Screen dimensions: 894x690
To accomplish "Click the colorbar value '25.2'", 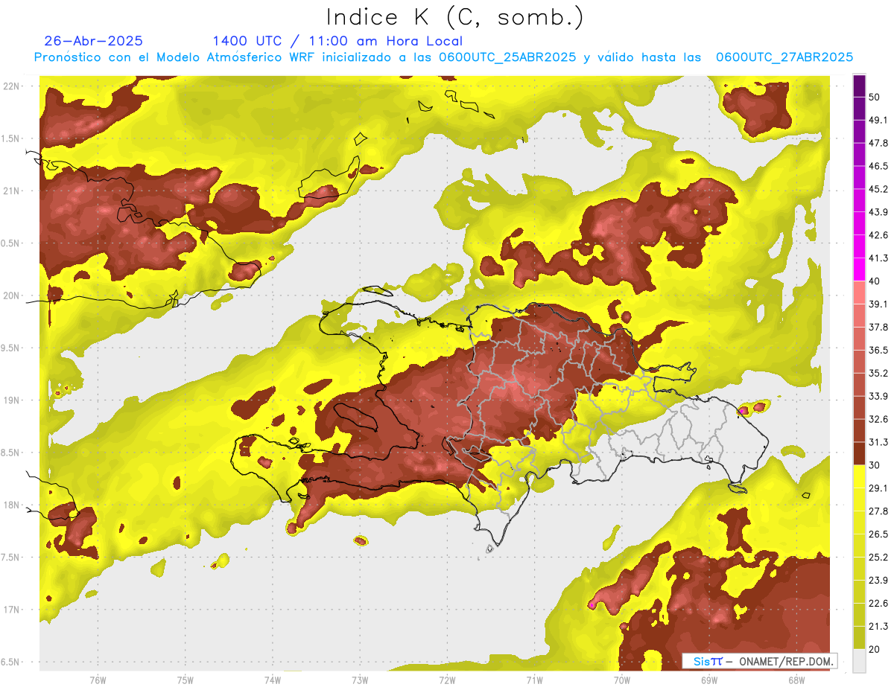I will click(878, 558).
